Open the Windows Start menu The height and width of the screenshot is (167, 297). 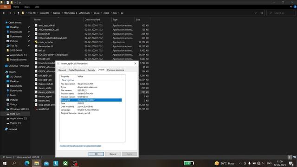point(5,163)
